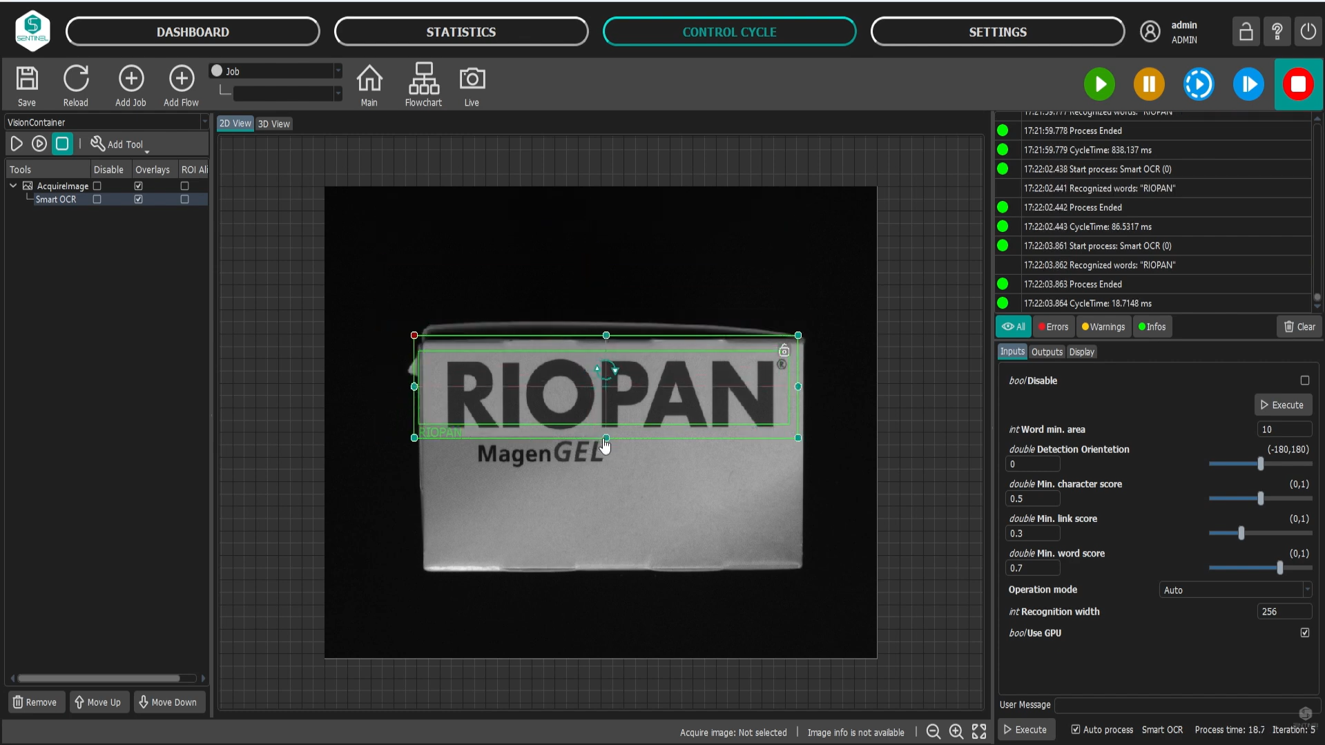Open the Job dropdown
This screenshot has width=1325, height=745.
276,71
